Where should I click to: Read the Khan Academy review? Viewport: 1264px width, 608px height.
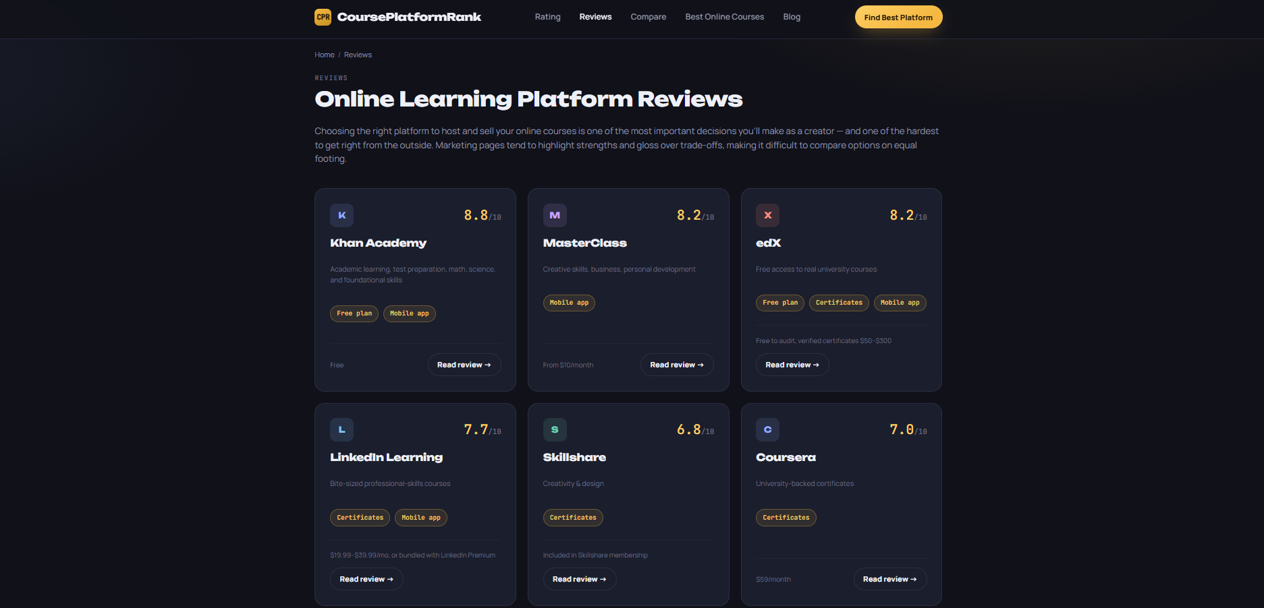click(x=464, y=365)
